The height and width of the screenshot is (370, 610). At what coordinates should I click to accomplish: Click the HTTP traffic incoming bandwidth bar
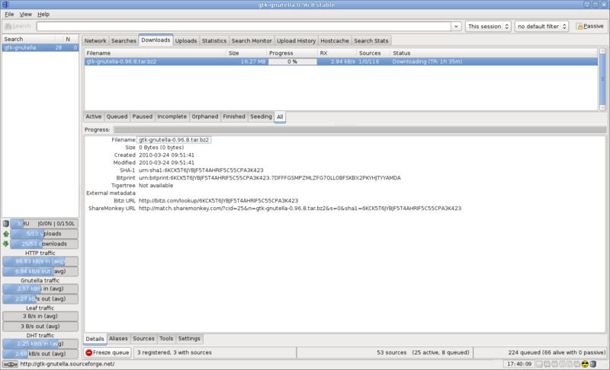pos(40,261)
